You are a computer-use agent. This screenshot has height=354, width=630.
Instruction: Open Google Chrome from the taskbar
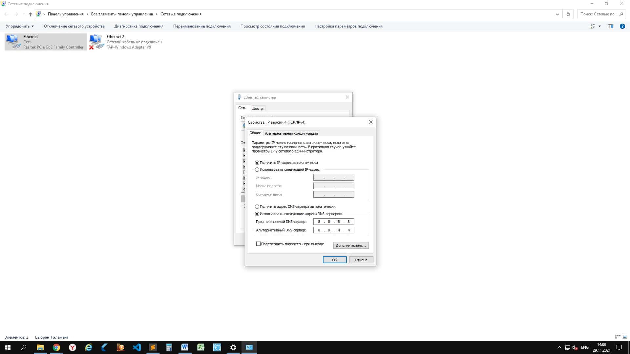pyautogui.click(x=56, y=347)
